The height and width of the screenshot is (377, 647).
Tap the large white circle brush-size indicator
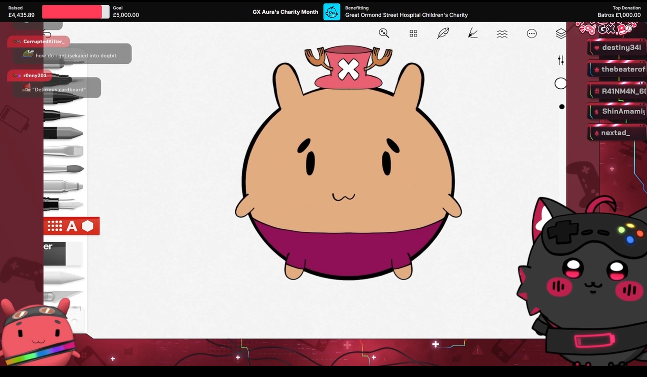(560, 83)
